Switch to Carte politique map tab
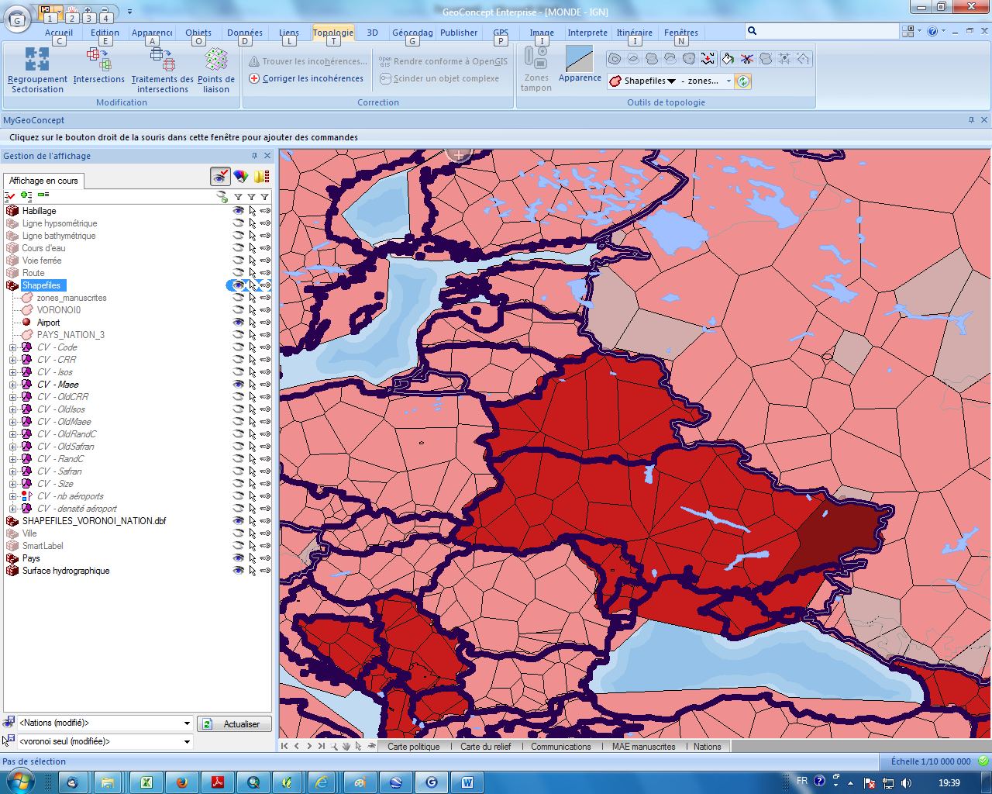The width and height of the screenshot is (992, 794). [413, 747]
